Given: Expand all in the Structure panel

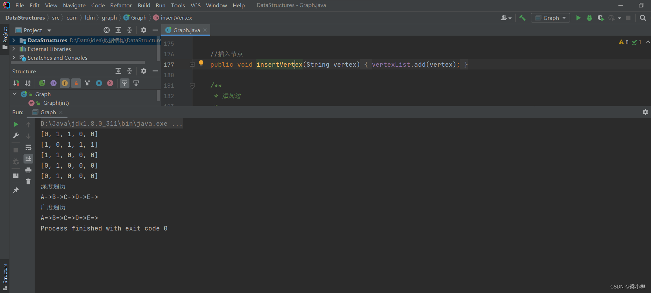Looking at the screenshot, I should tap(118, 71).
